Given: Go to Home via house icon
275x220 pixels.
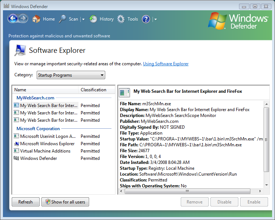Looking at the screenshot, I should point(36,19).
